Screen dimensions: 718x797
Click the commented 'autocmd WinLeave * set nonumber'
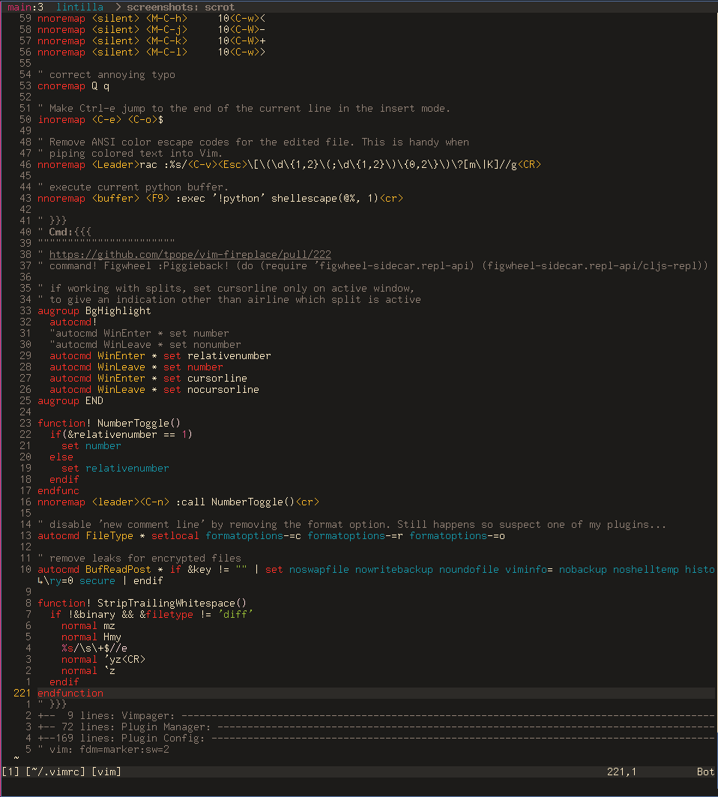[145, 345]
